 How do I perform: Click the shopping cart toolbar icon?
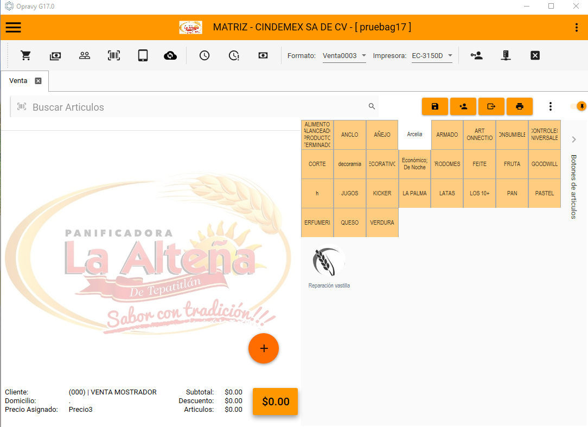point(26,55)
